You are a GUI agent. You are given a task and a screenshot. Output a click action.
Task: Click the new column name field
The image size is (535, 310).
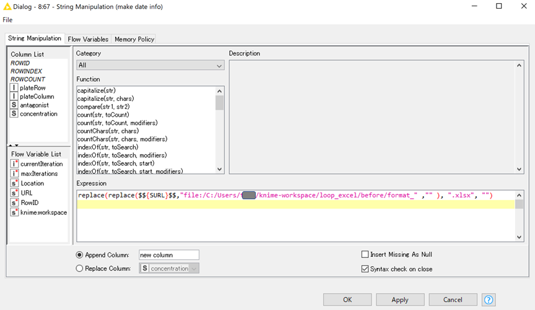tap(169, 255)
